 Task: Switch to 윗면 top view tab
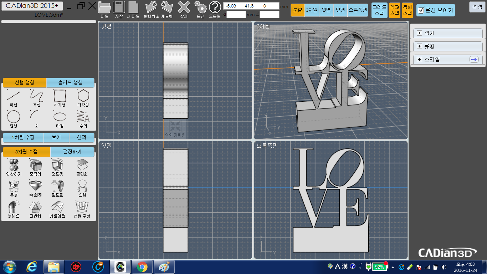point(326,10)
